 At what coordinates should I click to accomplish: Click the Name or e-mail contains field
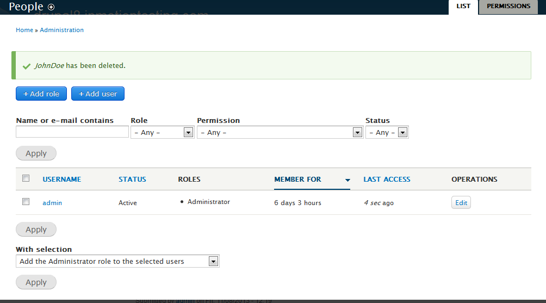[72, 132]
